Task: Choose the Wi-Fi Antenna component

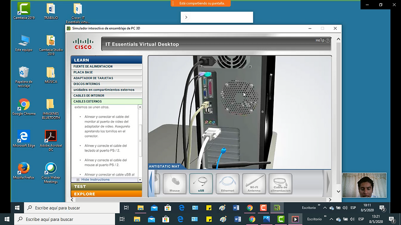Action: pyautogui.click(x=254, y=183)
